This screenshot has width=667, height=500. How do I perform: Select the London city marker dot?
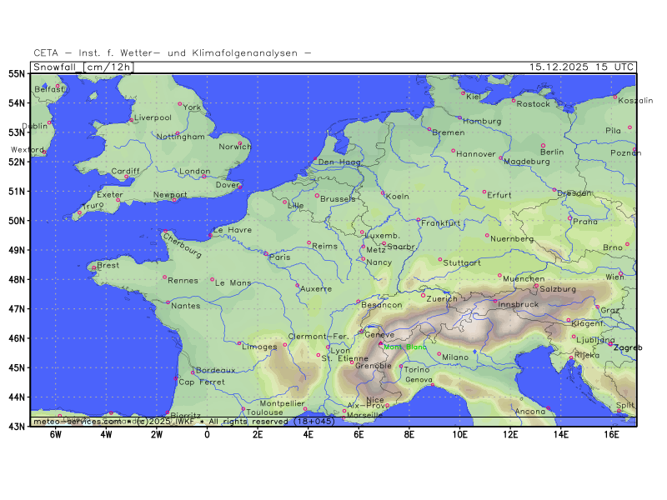coord(203,176)
